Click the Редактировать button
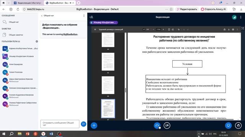This screenshot has height=137, width=245. point(187,9)
